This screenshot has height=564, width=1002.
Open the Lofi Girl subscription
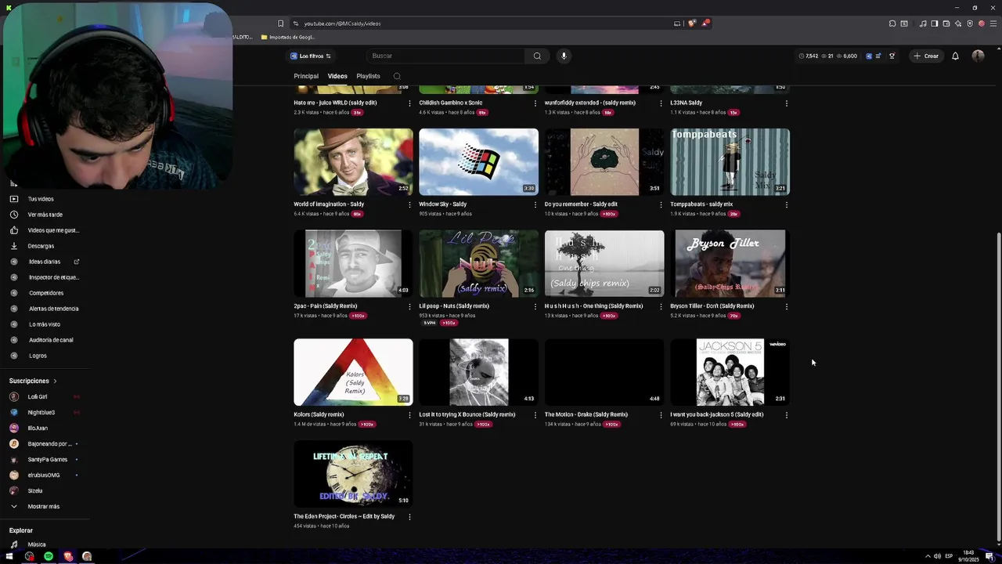pos(38,396)
